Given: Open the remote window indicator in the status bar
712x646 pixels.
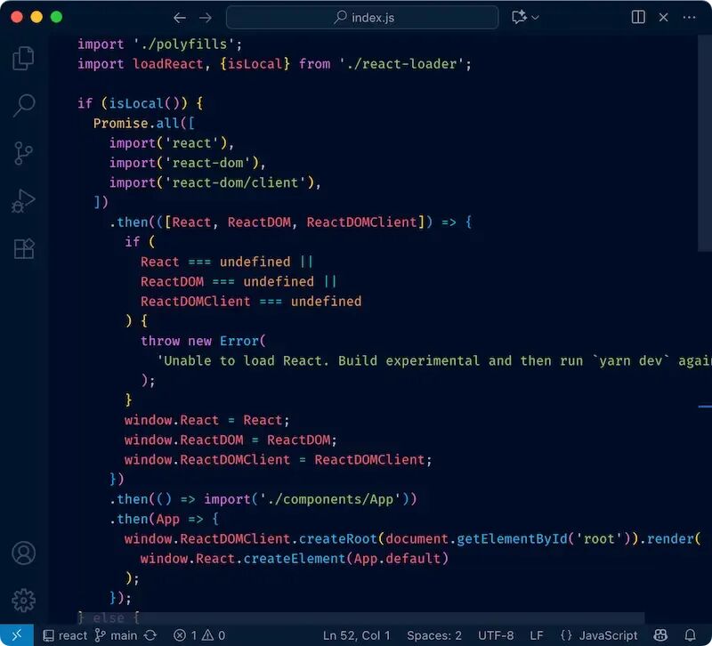Looking at the screenshot, I should pos(17,635).
